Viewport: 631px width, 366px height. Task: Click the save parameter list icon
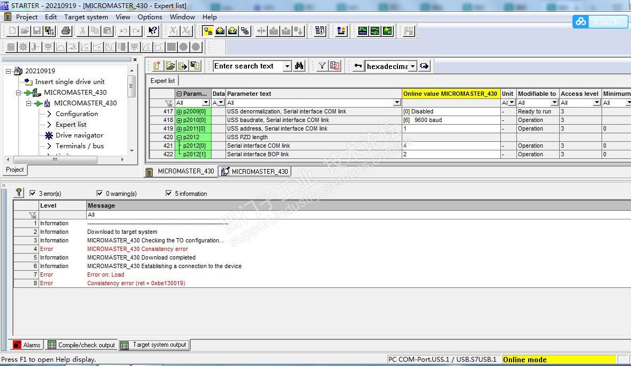coord(195,66)
